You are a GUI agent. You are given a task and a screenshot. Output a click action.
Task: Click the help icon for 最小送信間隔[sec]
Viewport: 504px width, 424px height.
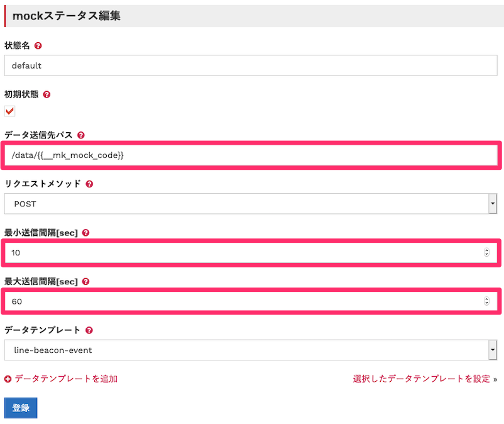coord(85,232)
